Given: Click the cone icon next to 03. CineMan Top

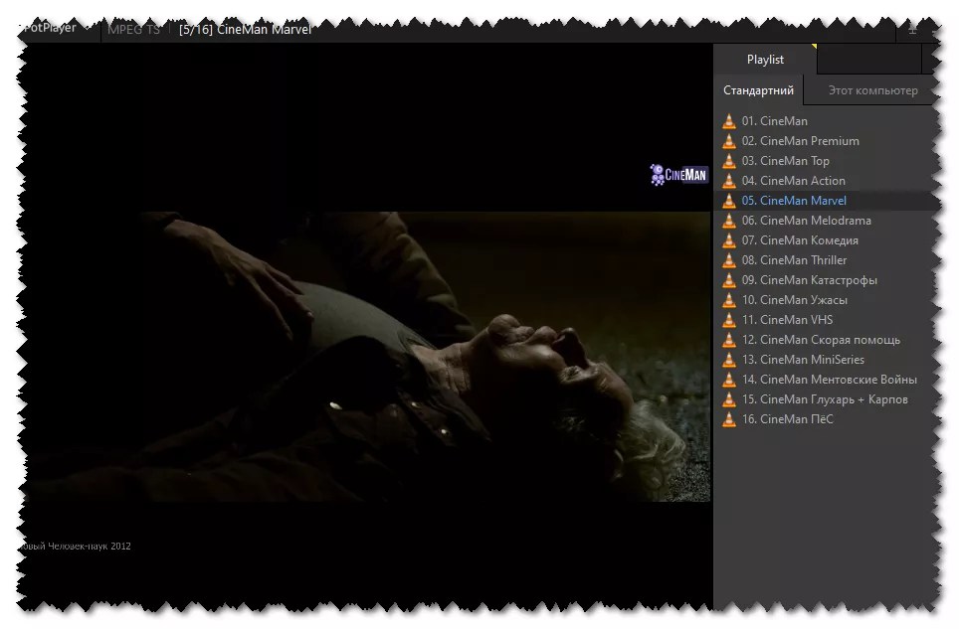Looking at the screenshot, I should pos(728,161).
